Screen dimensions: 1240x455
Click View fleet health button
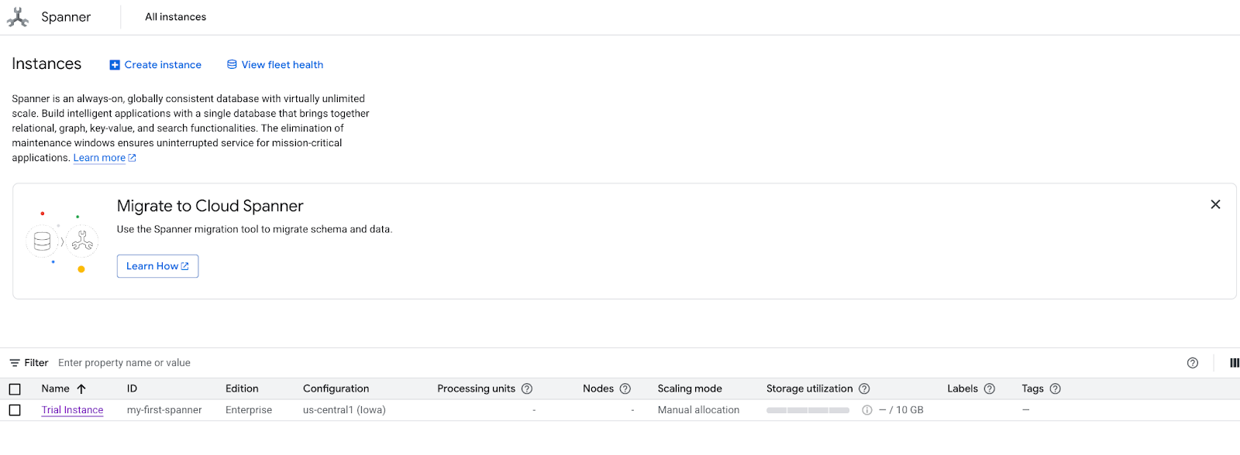pyautogui.click(x=275, y=65)
